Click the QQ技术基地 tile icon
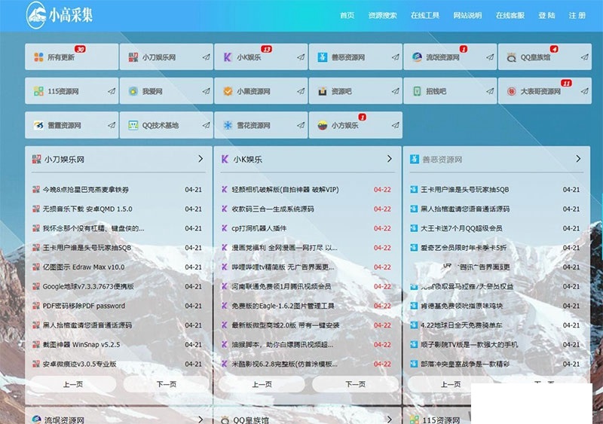 tap(133, 125)
